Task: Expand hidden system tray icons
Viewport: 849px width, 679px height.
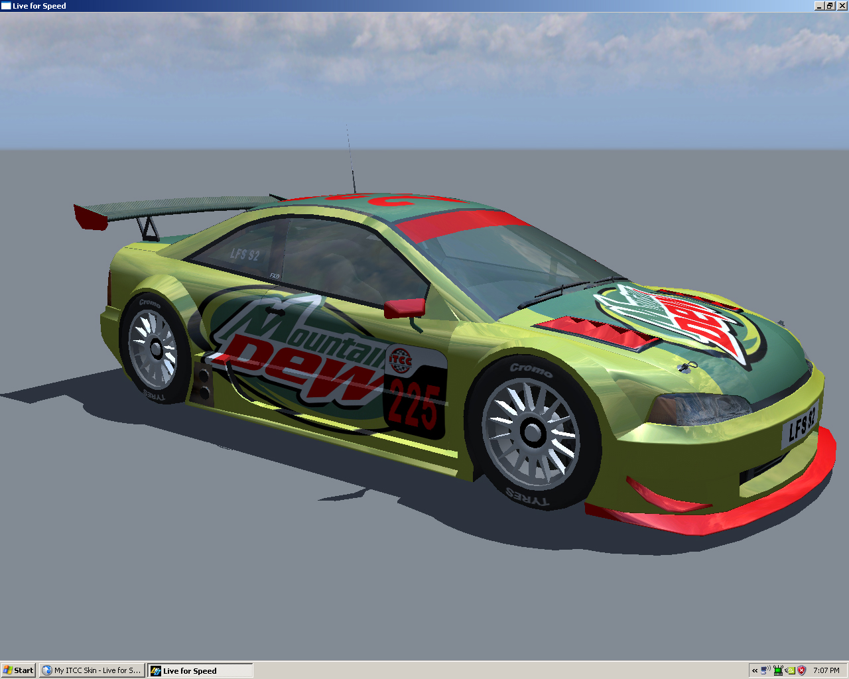Action: (x=755, y=670)
